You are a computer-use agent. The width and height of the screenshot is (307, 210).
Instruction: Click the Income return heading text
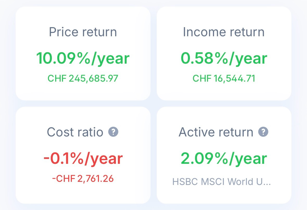(x=224, y=32)
